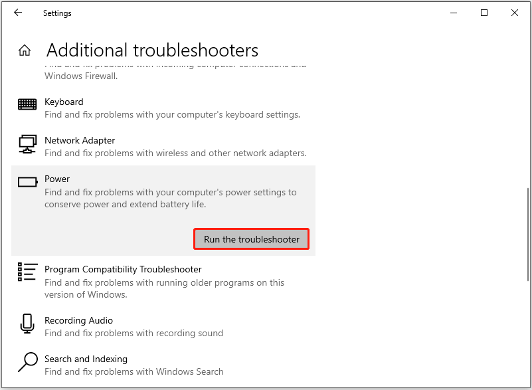Click the Recording Audio microphone icon
This screenshot has height=390, width=532.
(x=27, y=324)
